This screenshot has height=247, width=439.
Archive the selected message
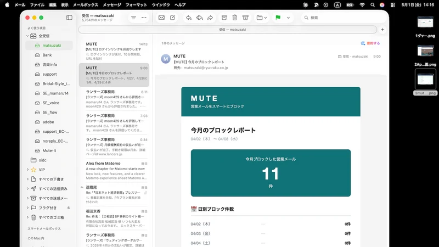point(224,18)
